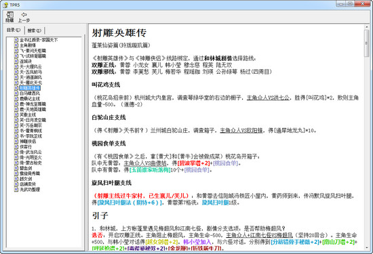
Task: Click the 叫花鸡支线 section heading
Action: coord(106,85)
